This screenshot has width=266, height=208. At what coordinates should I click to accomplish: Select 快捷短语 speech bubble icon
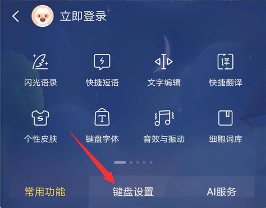[x=102, y=62]
